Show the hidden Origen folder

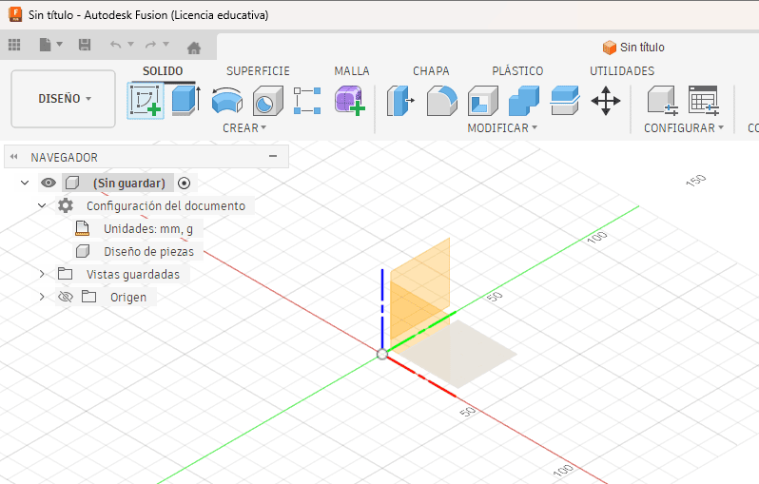coord(66,297)
